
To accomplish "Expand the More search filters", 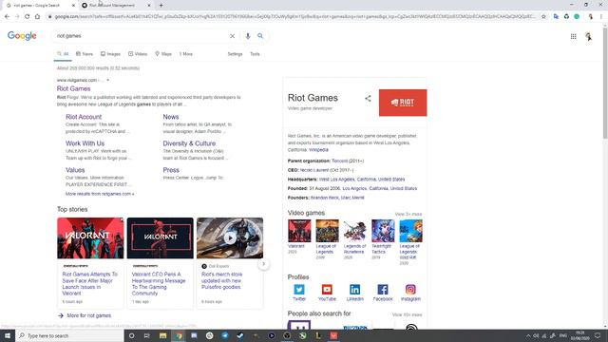I will click(186, 54).
